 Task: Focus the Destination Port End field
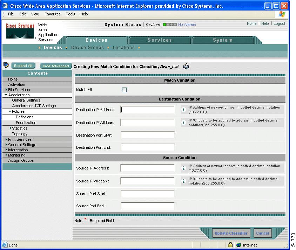click(148, 147)
